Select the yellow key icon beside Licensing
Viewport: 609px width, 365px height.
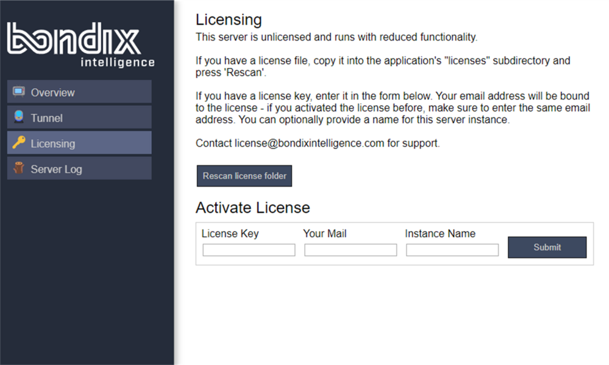point(19,142)
